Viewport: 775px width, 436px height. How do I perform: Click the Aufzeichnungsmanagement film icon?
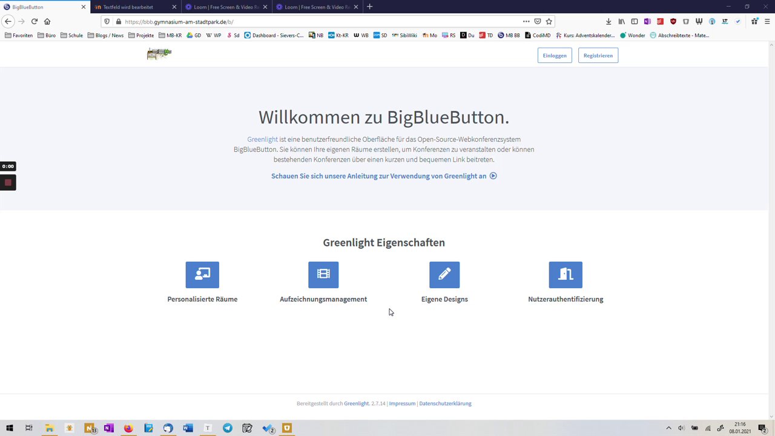(323, 275)
